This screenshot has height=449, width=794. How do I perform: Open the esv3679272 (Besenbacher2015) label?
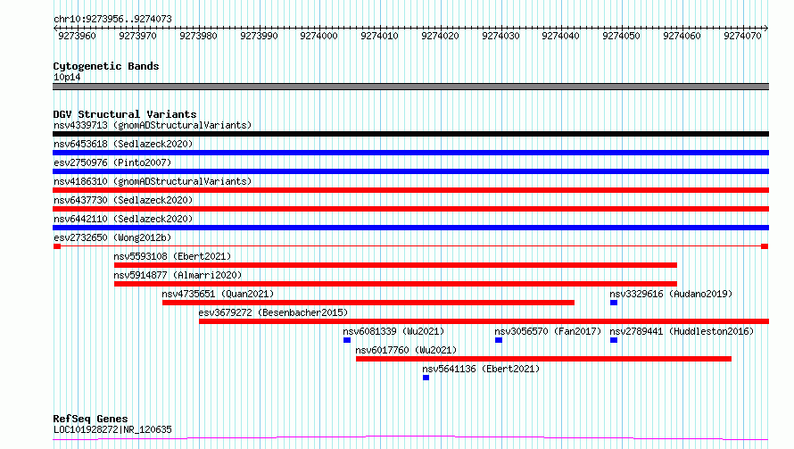pyautogui.click(x=274, y=312)
